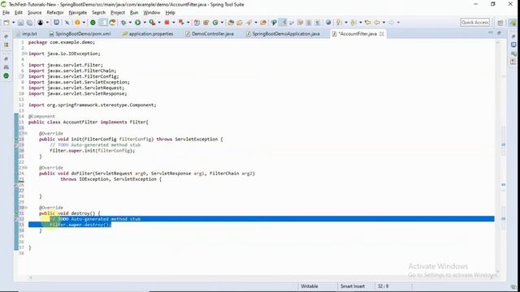Image resolution: width=520 pixels, height=292 pixels.
Task: Click the Smart Insert status bar entry
Action: (x=353, y=286)
